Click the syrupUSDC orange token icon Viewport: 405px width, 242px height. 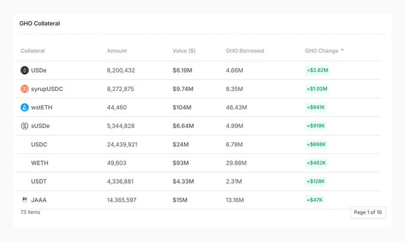tap(24, 89)
